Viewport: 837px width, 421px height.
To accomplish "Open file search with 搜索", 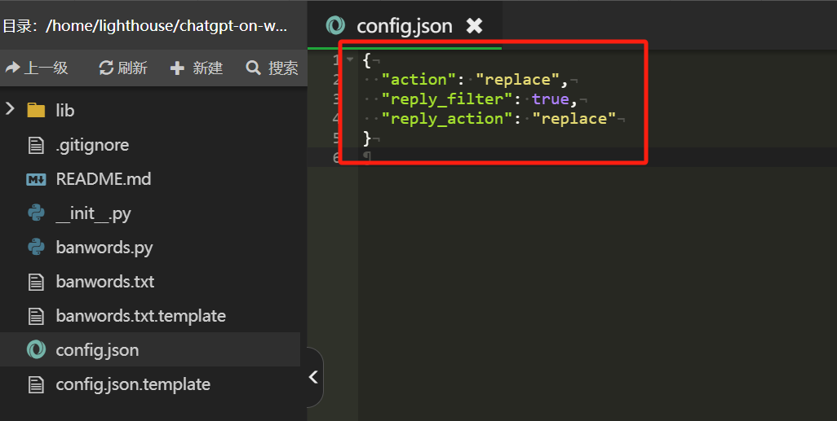I will coord(272,68).
